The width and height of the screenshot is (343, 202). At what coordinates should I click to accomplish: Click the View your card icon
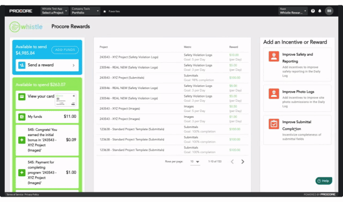[x=21, y=96]
